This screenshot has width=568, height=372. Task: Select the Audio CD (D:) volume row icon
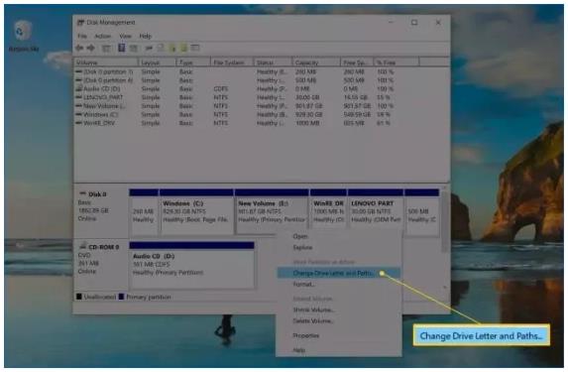pyautogui.click(x=78, y=88)
